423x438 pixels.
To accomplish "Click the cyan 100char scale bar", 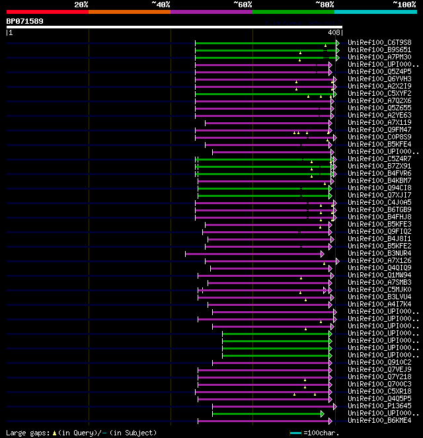I will pyautogui.click(x=295, y=433).
